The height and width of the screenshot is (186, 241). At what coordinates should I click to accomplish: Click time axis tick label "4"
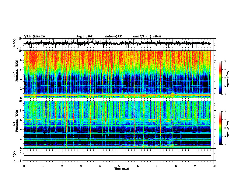point(100,166)
